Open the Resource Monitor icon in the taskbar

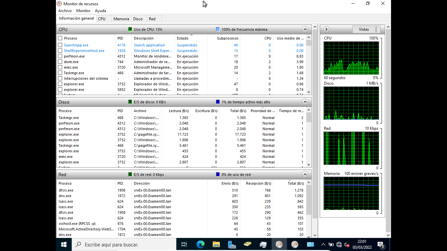279,244
